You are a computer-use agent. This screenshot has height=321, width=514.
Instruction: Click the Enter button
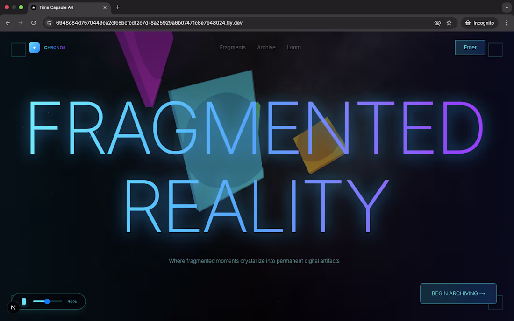click(470, 48)
